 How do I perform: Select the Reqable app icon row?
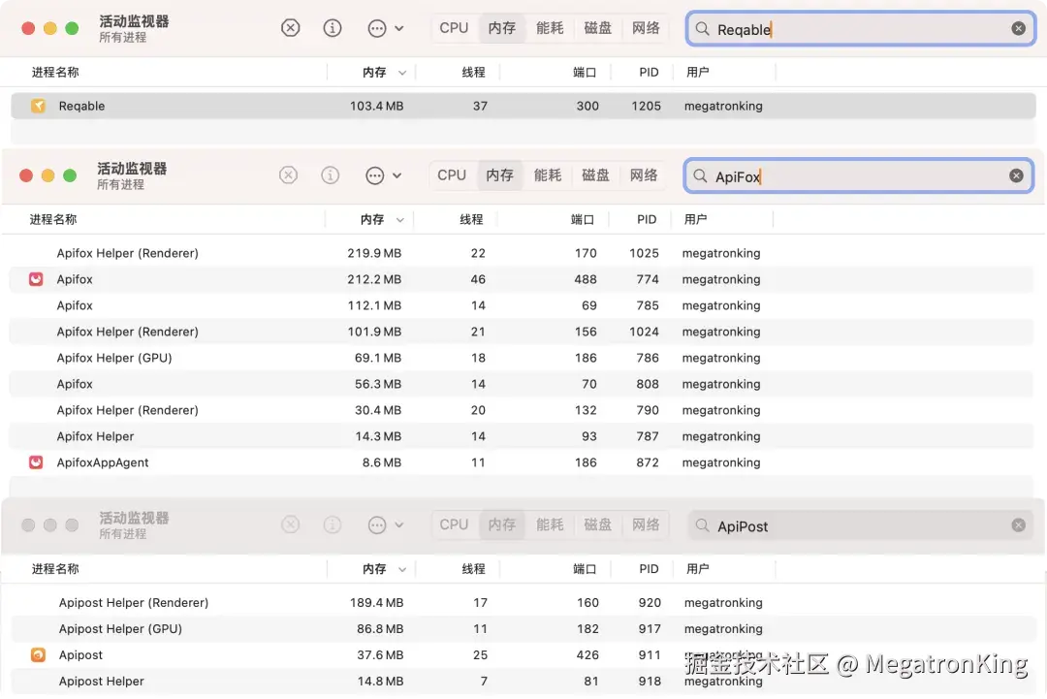[x=38, y=106]
